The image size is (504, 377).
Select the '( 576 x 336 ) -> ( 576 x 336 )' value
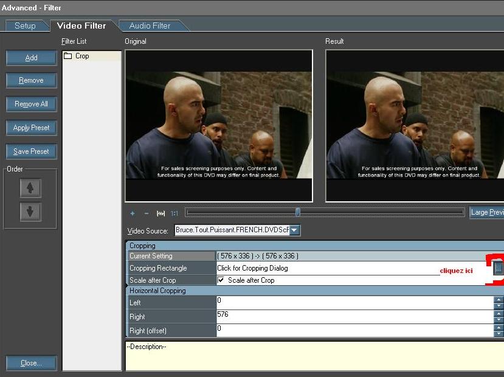(x=258, y=256)
